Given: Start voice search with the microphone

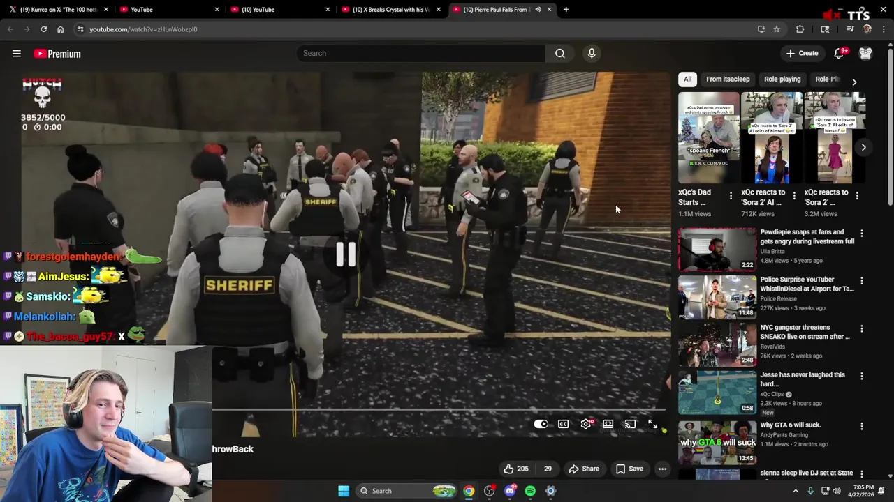Looking at the screenshot, I should (592, 53).
